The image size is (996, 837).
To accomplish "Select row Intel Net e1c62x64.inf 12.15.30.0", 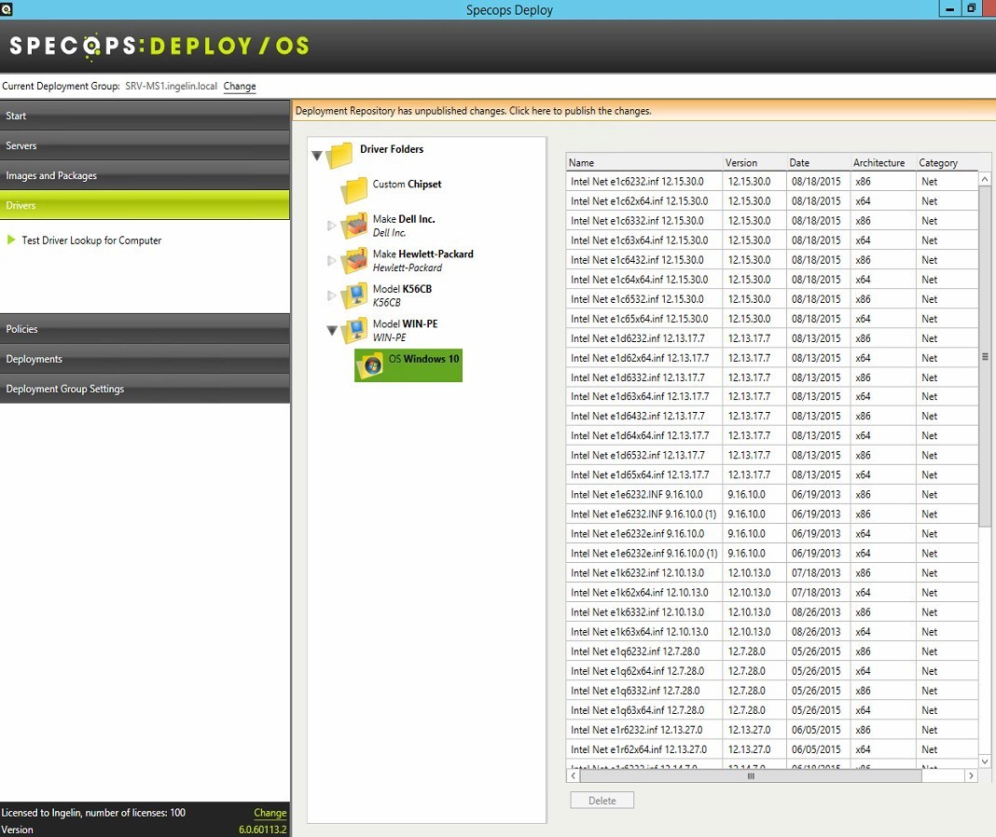I will [x=771, y=201].
